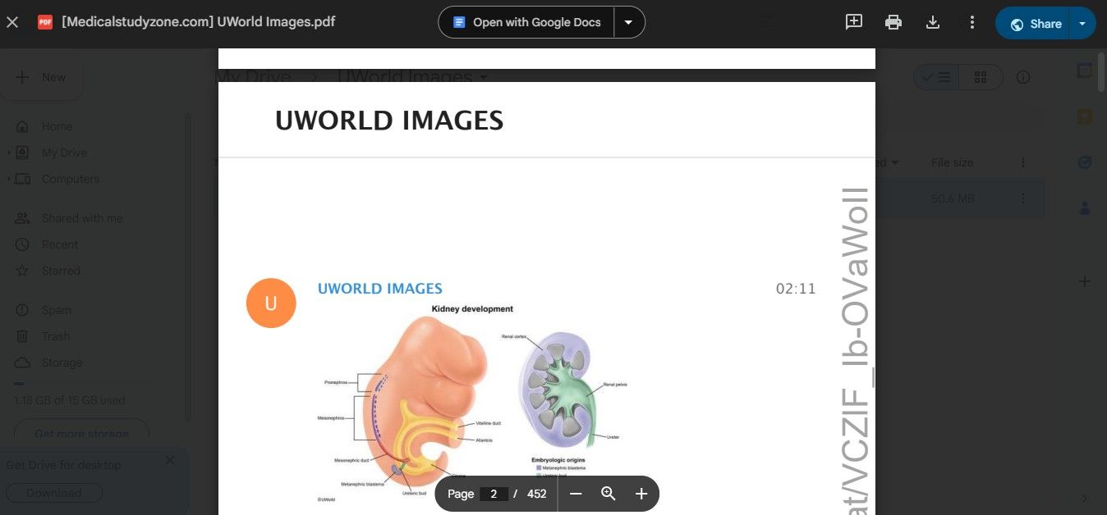Expand the Open with dropdown arrow

pyautogui.click(x=629, y=22)
